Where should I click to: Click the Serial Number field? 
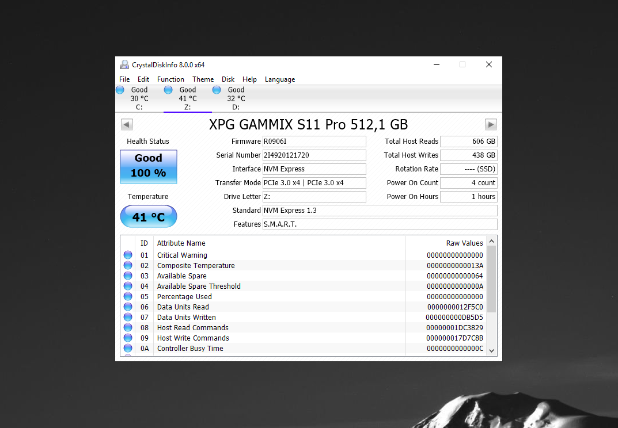point(314,155)
